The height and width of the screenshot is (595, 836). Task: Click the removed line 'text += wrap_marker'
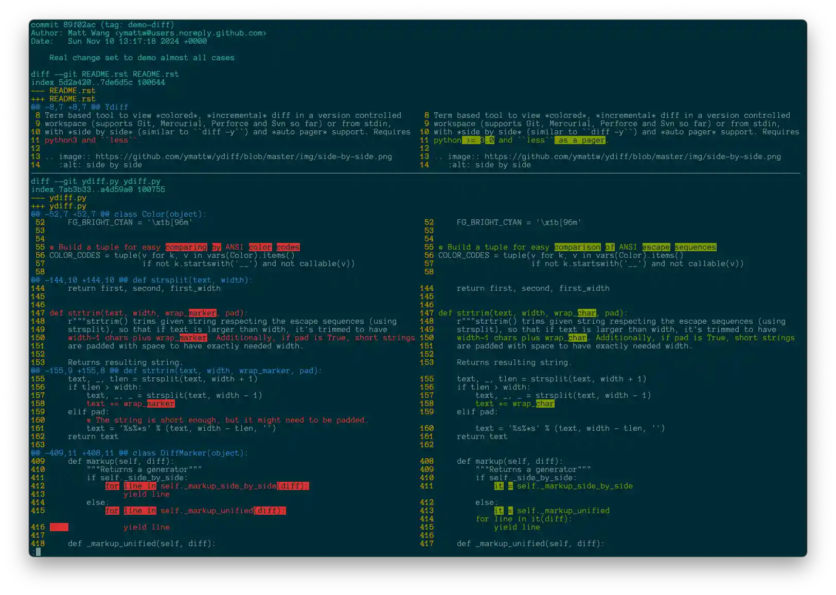[x=131, y=404]
